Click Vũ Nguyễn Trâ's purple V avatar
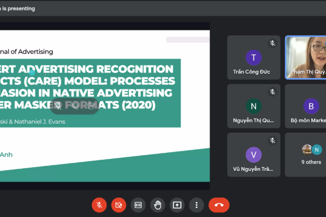Image resolution: width=326 pixels, height=217 pixels. coord(254,155)
